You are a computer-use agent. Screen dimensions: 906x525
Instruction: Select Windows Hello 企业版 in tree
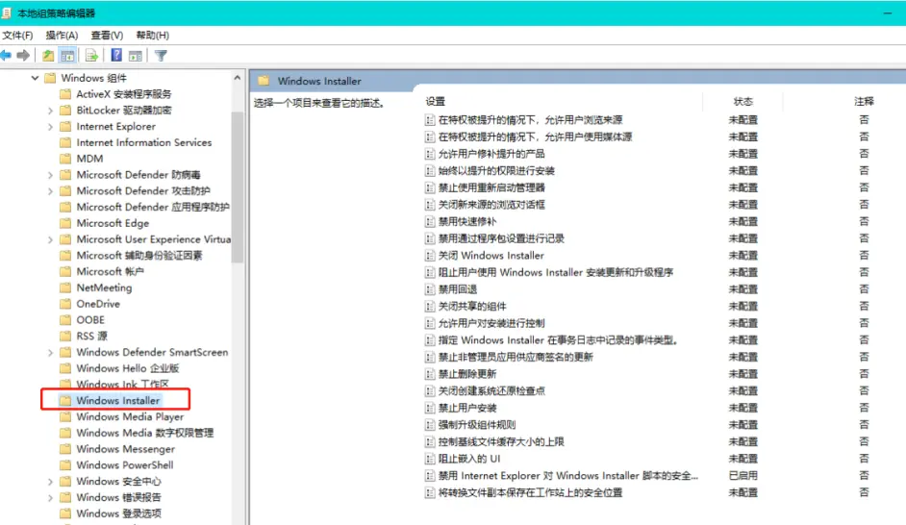(128, 368)
